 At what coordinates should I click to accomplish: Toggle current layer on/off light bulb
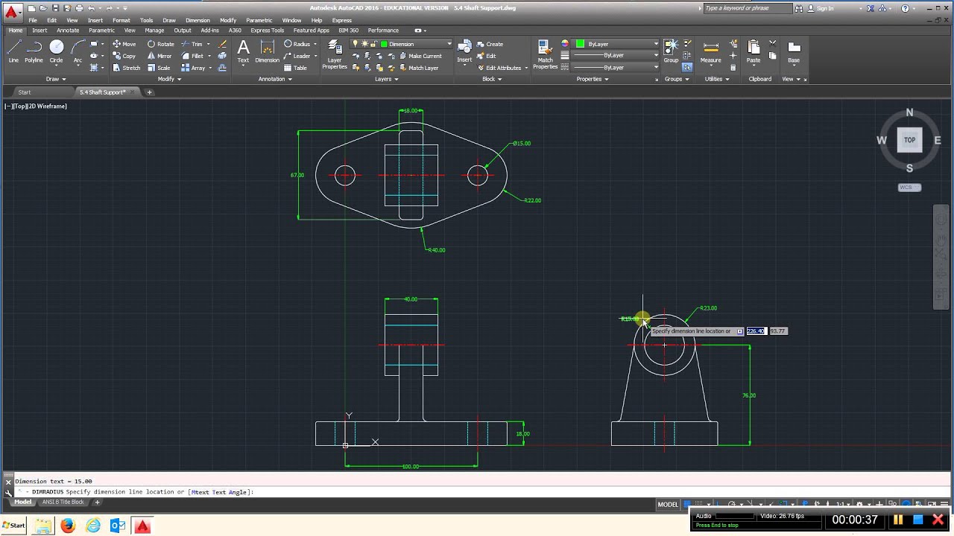tap(356, 44)
